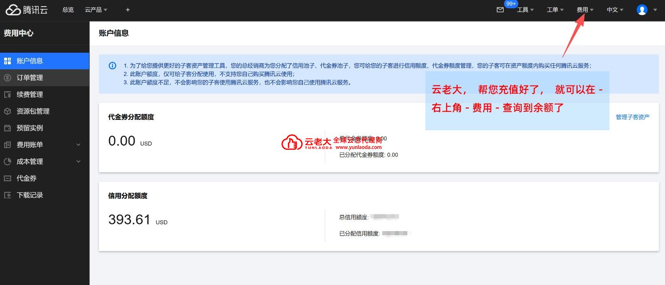
Task: Click the blue info icon in notice
Action: pos(112,66)
